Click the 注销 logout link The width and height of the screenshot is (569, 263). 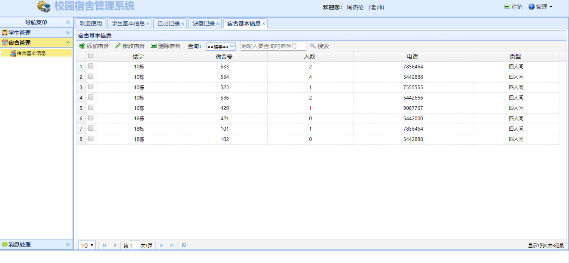click(517, 7)
